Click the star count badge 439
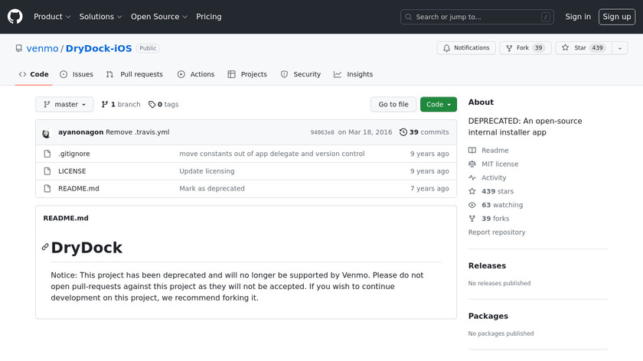Image resolution: width=643 pixels, height=361 pixels. (x=598, y=48)
